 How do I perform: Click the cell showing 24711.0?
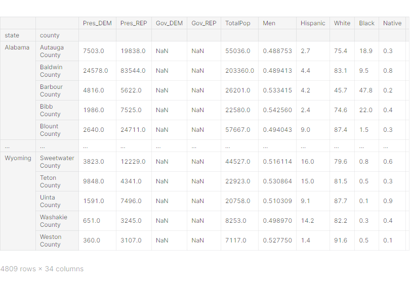pos(133,130)
